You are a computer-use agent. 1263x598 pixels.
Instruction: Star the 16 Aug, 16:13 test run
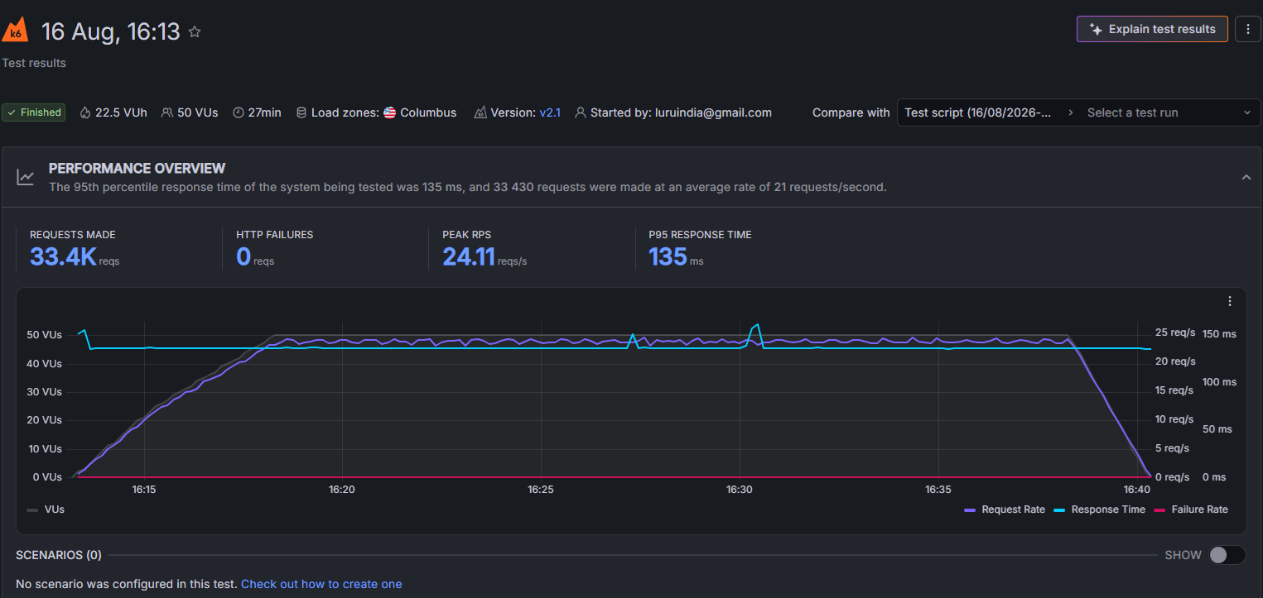tap(195, 31)
